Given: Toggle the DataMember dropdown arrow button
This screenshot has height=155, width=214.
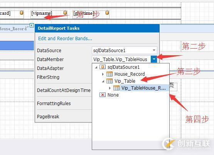Looking at the screenshot, I should click(x=154, y=59).
